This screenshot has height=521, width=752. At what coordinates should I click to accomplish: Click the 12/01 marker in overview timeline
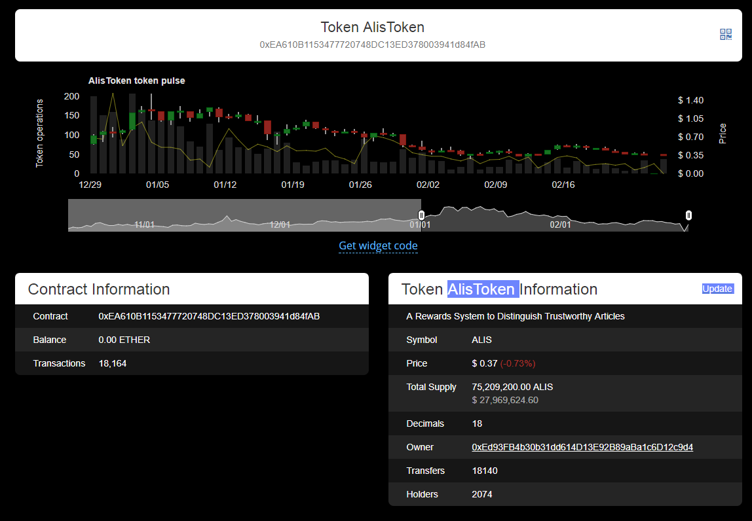coord(280,225)
